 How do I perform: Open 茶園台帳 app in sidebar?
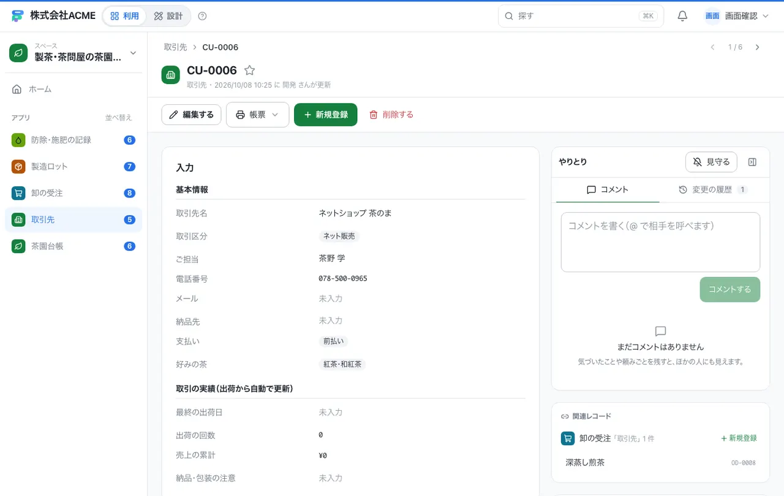point(73,246)
